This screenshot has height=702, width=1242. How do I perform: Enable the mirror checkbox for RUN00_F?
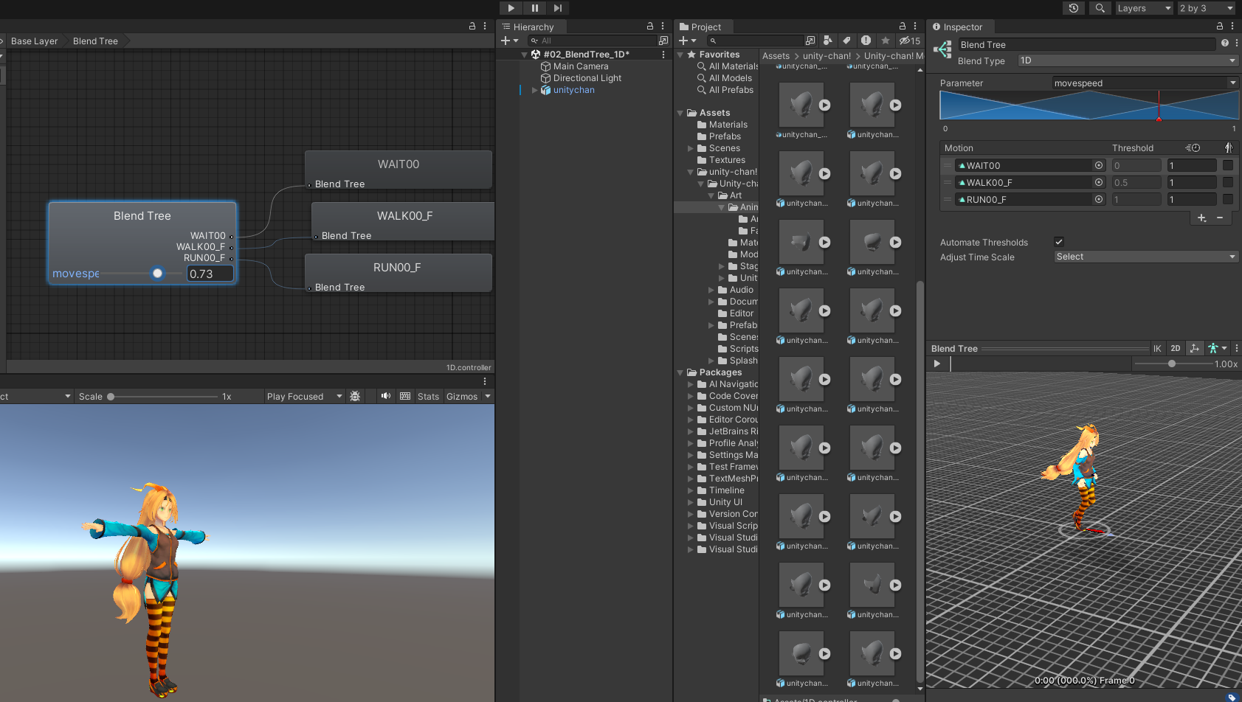tap(1228, 200)
